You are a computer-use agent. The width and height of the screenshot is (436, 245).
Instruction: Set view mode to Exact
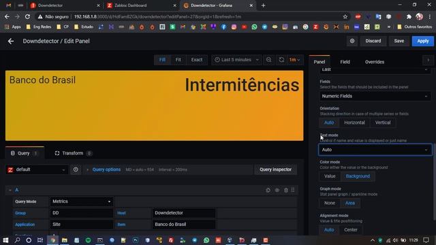197,60
